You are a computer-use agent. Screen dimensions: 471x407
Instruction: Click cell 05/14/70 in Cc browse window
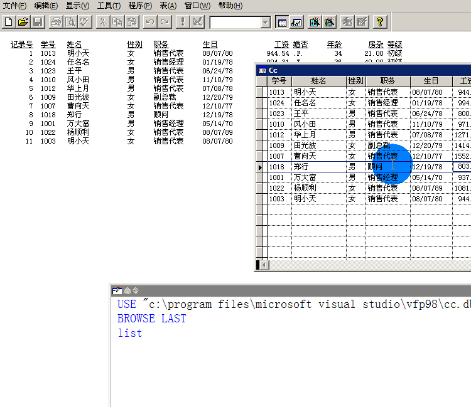(431, 177)
